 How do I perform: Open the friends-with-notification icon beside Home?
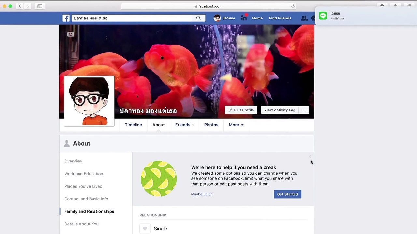[x=244, y=18]
